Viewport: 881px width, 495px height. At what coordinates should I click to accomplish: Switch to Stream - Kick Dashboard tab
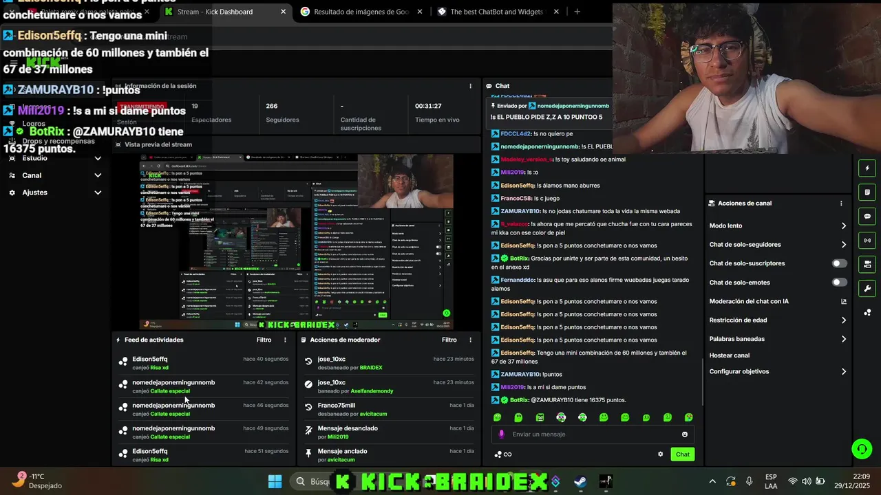(225, 12)
